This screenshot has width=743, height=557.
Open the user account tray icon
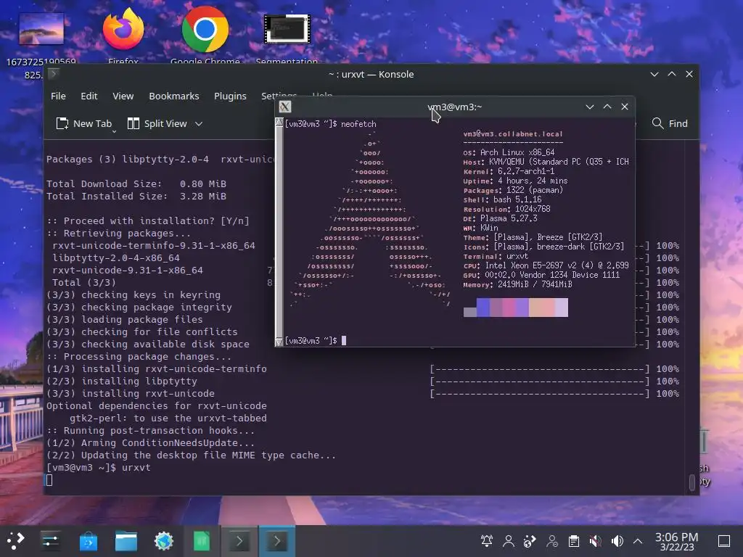coord(509,541)
